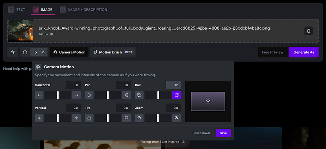
Task: Click the 1456x816 resolution text
Action: pyautogui.click(x=46, y=34)
